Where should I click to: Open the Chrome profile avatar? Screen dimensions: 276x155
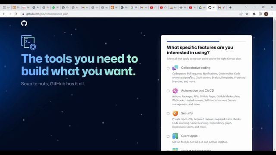[266, 14]
